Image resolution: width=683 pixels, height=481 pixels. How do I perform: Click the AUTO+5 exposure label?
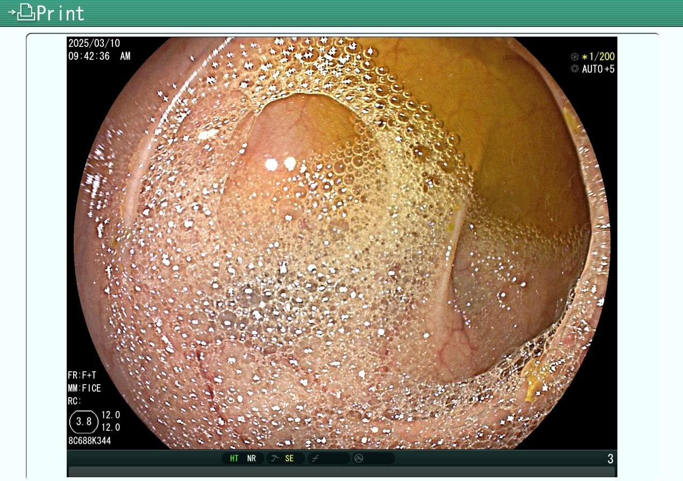[598, 69]
